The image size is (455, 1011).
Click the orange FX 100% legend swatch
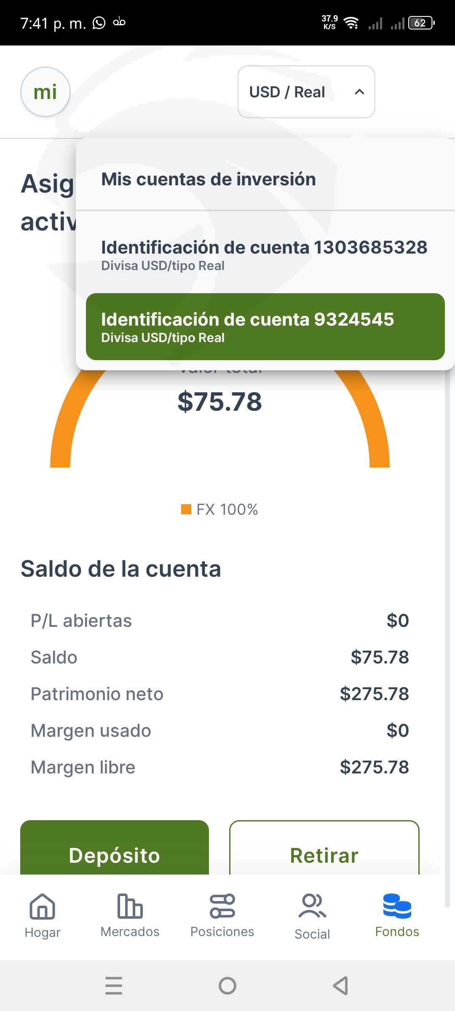coord(186,509)
